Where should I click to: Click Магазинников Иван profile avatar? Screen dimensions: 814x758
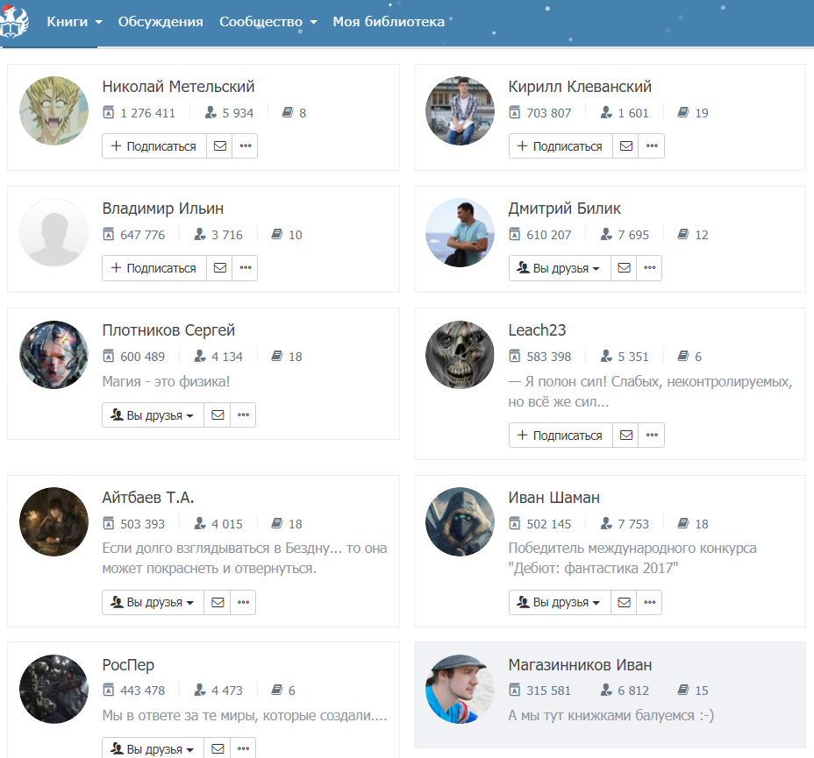[460, 689]
